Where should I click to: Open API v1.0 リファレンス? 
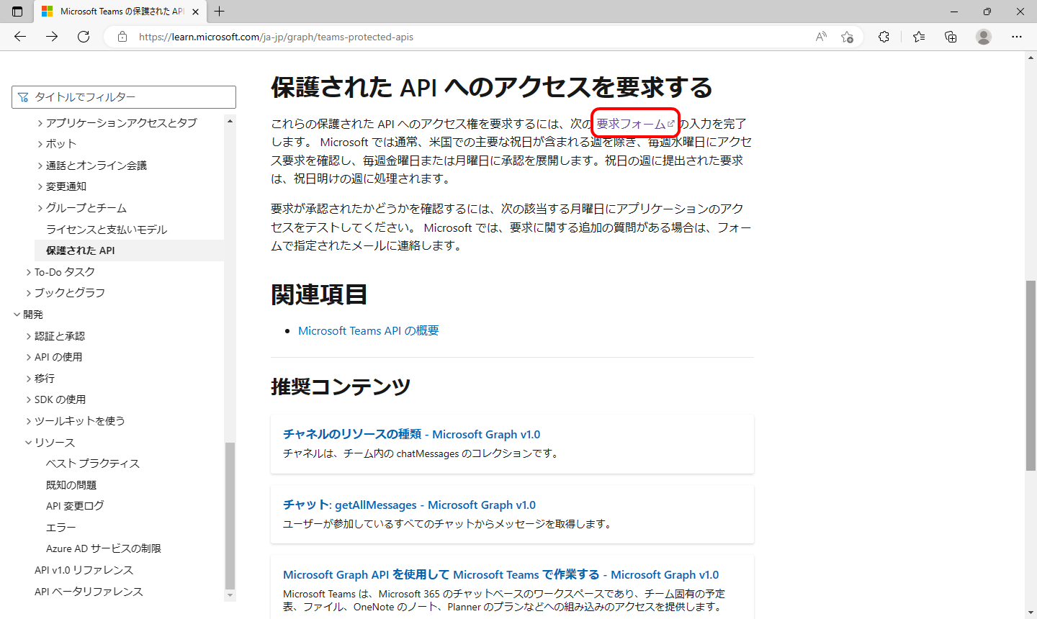[84, 570]
